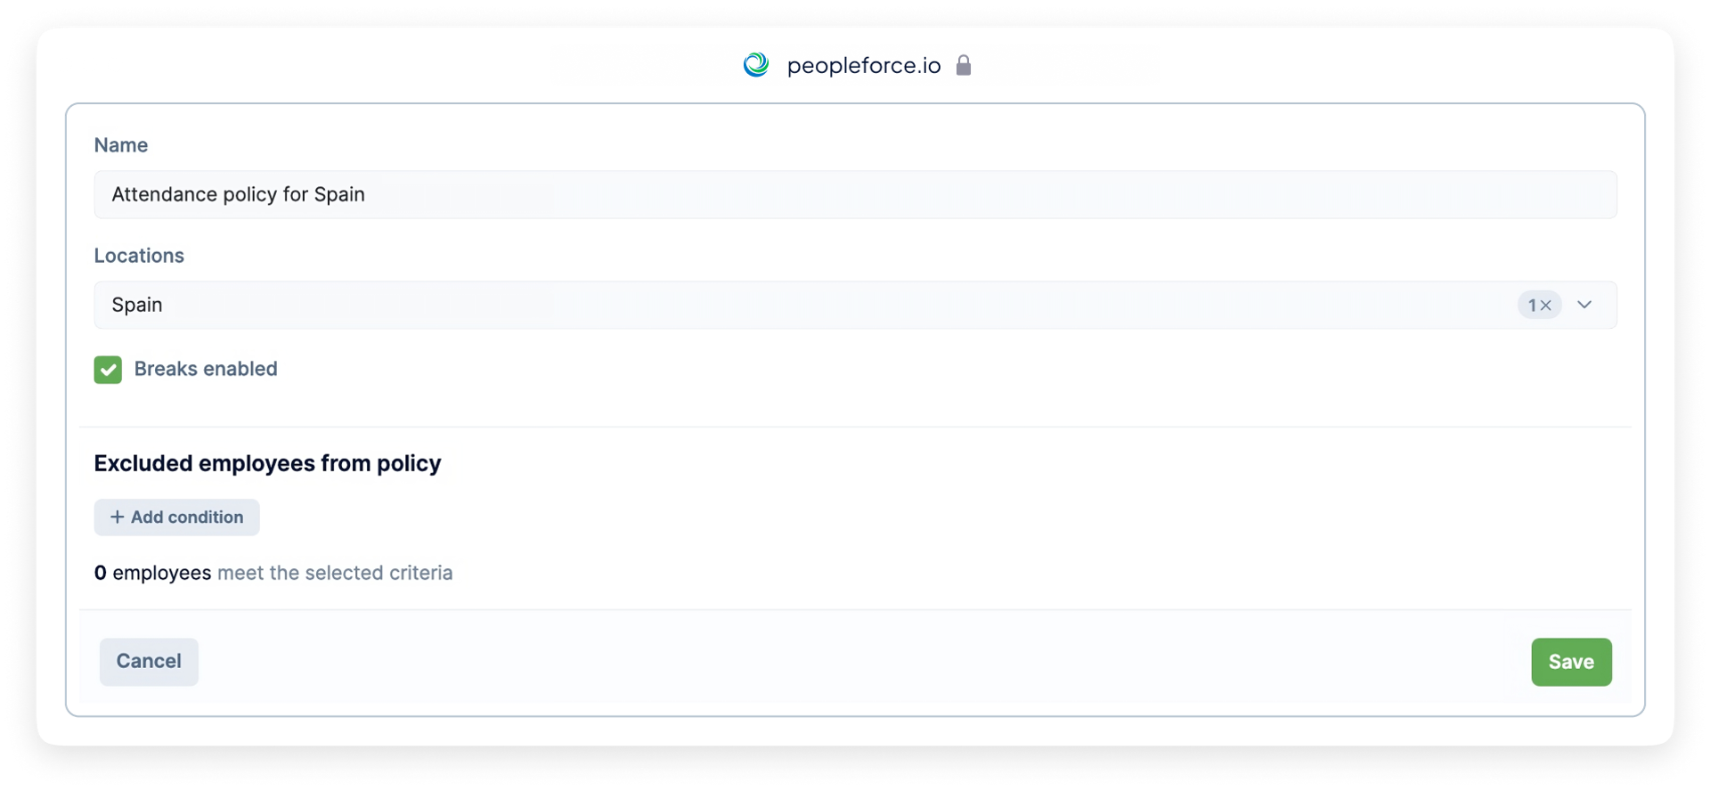The height and width of the screenshot is (791, 1710).
Task: Click the peopleforce.io address text
Action: 864,65
